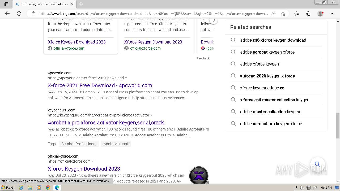
Task: Open the Collections panel
Action: click(308, 14)
